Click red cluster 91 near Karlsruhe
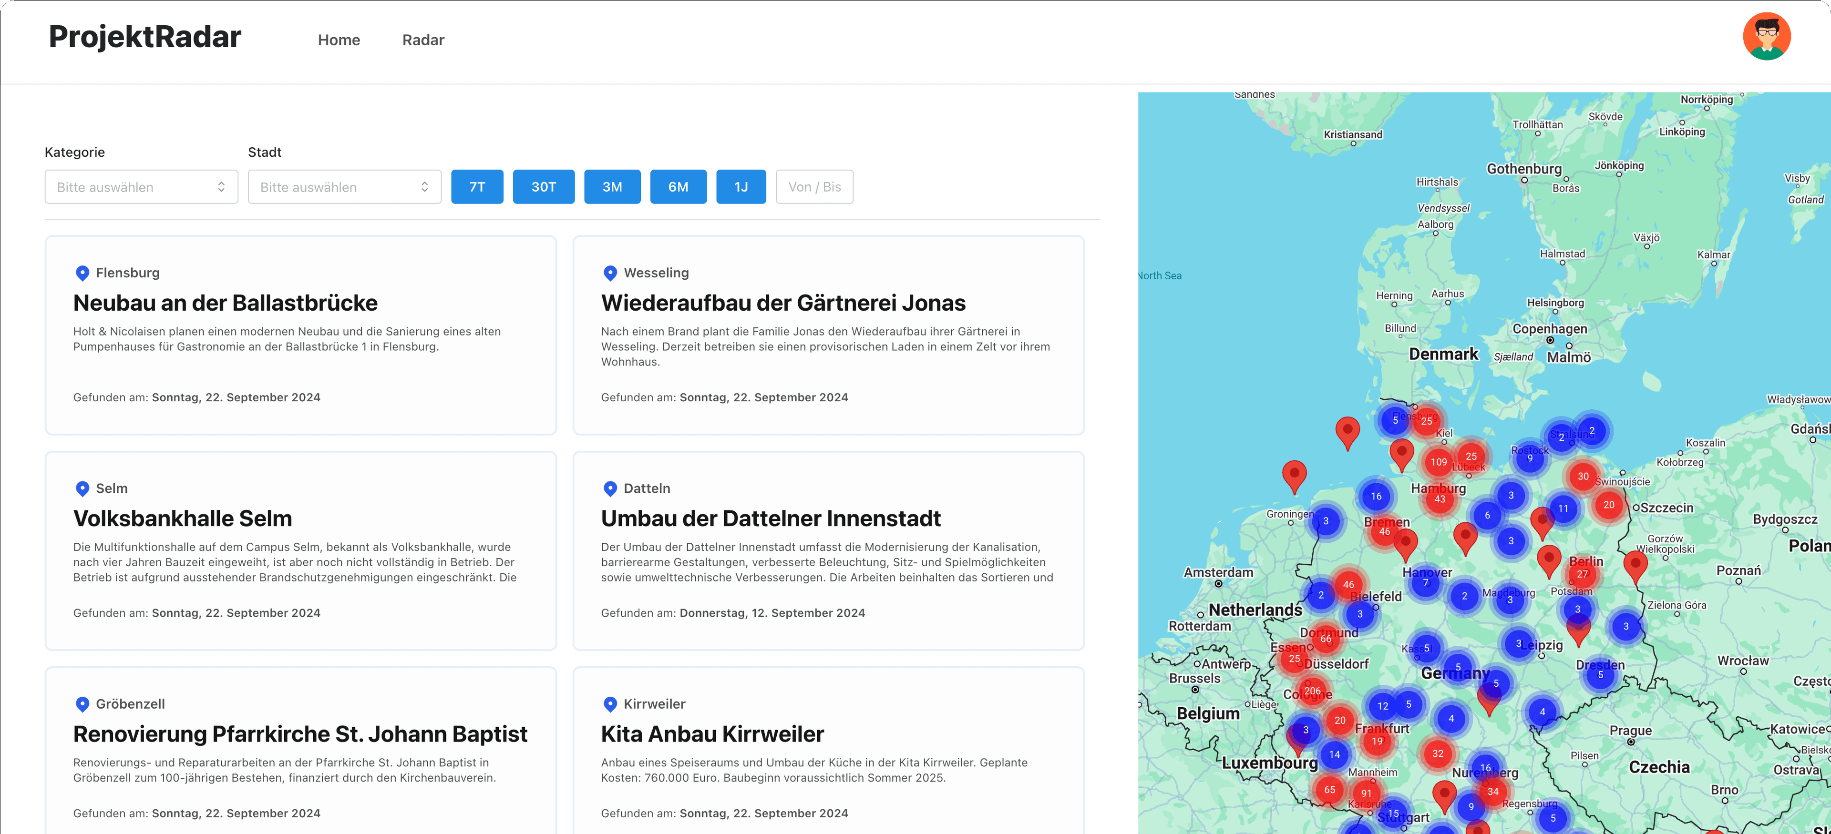Viewport: 1831px width, 834px height. point(1366,793)
